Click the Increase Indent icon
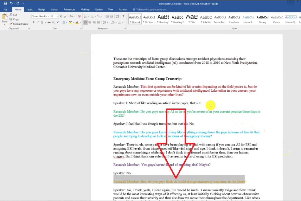The height and width of the screenshot is (201, 301). tap(111, 16)
